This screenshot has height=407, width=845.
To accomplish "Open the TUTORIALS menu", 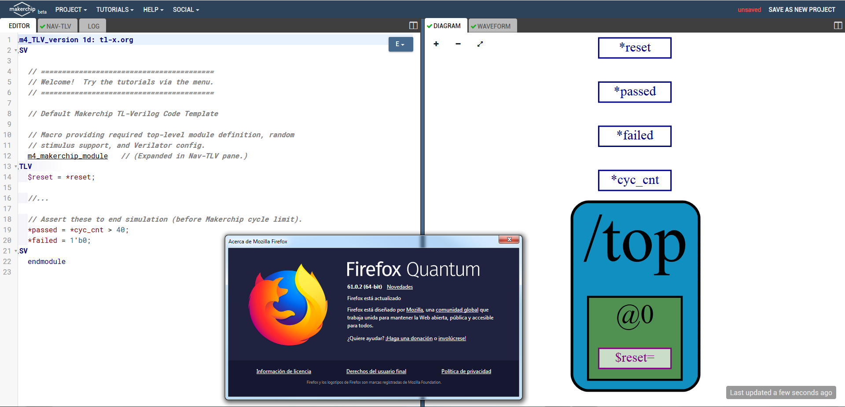I will (x=114, y=10).
